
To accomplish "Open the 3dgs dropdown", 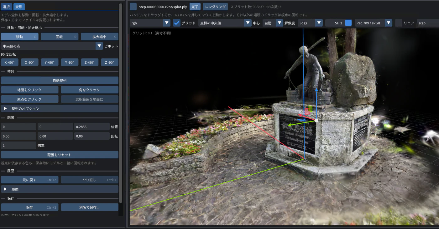I will pyautogui.click(x=310, y=23).
